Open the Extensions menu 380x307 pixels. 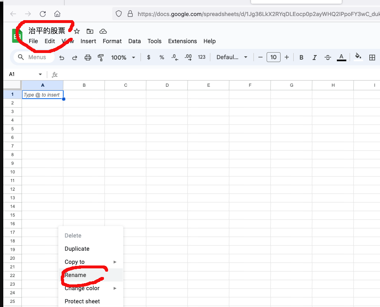pos(182,41)
